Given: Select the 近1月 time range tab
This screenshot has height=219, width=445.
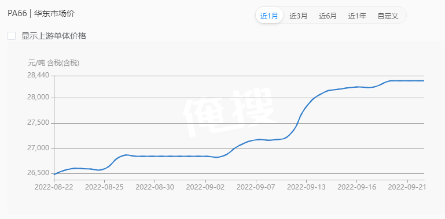Looking at the screenshot, I should tap(269, 16).
